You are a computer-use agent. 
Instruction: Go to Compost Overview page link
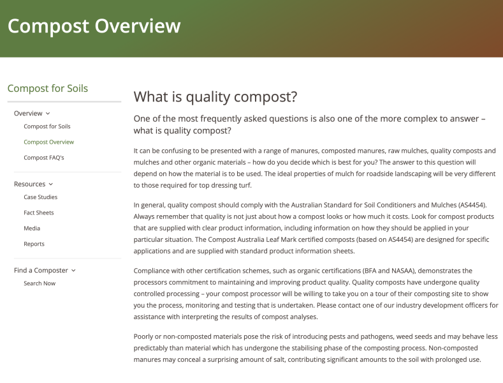click(48, 142)
